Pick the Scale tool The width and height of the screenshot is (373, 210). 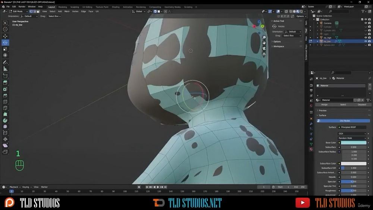5,49
